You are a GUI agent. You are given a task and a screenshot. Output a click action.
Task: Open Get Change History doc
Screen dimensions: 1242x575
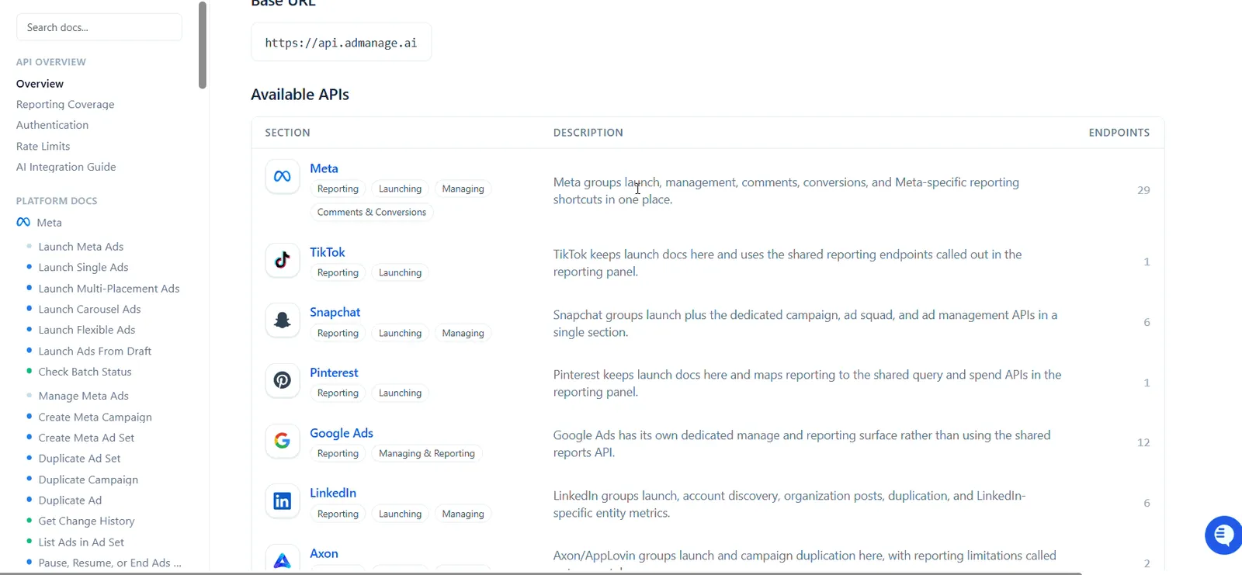tap(86, 521)
